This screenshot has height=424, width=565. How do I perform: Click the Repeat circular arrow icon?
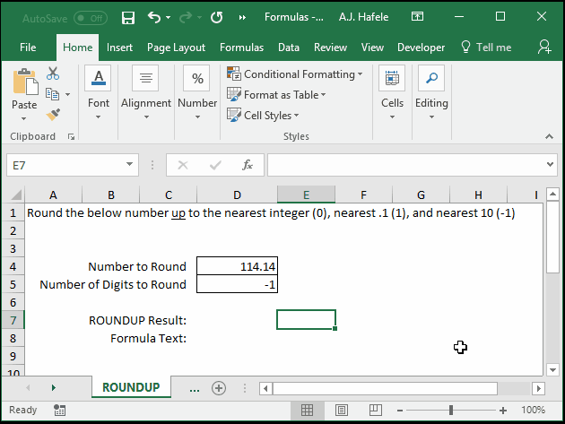pos(216,17)
